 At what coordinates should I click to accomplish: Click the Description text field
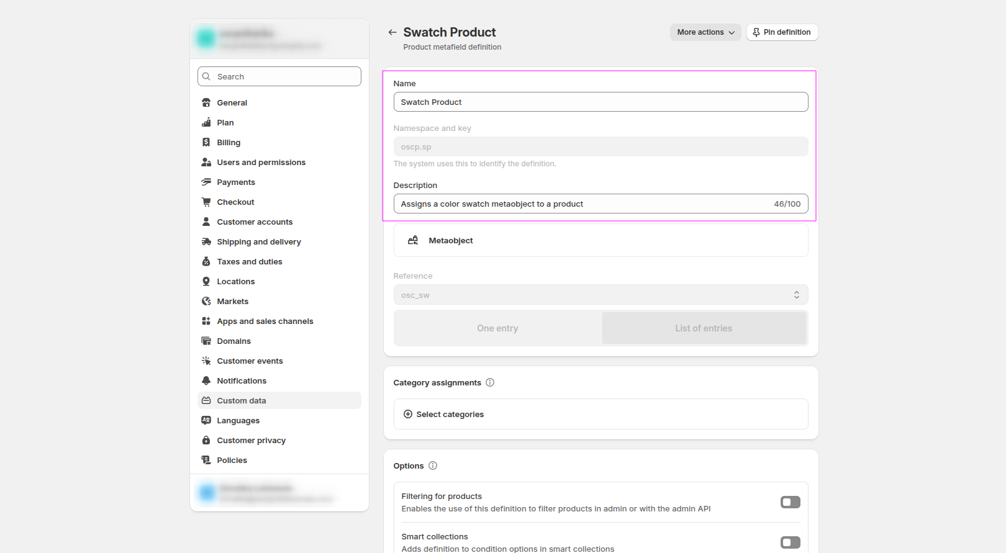tap(600, 204)
